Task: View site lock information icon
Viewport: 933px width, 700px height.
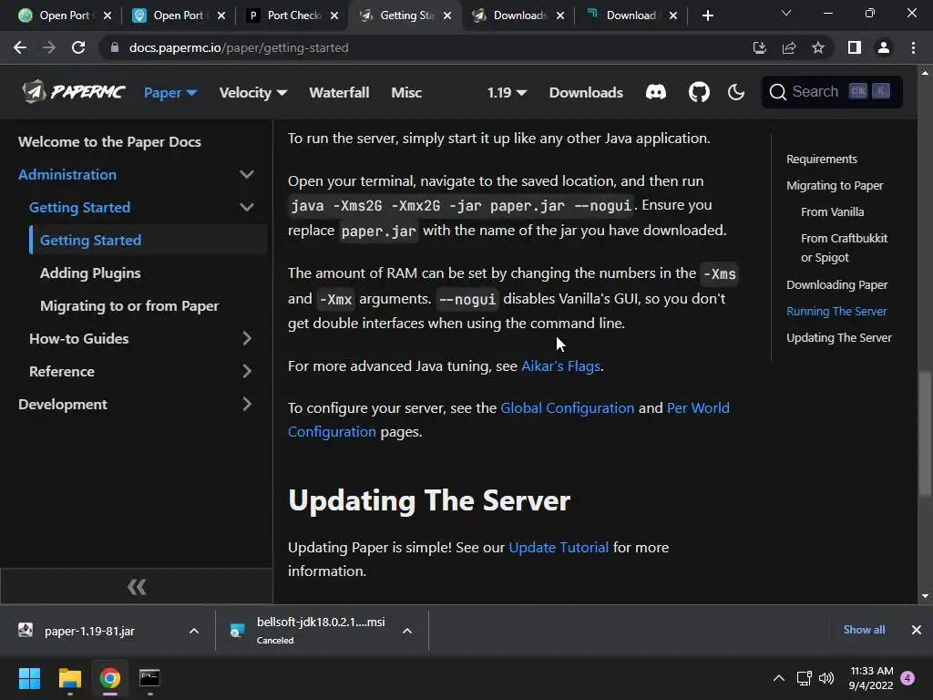Action: pos(115,47)
